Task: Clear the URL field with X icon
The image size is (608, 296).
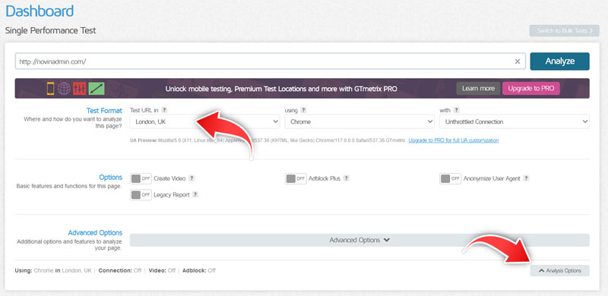Action: (518, 61)
